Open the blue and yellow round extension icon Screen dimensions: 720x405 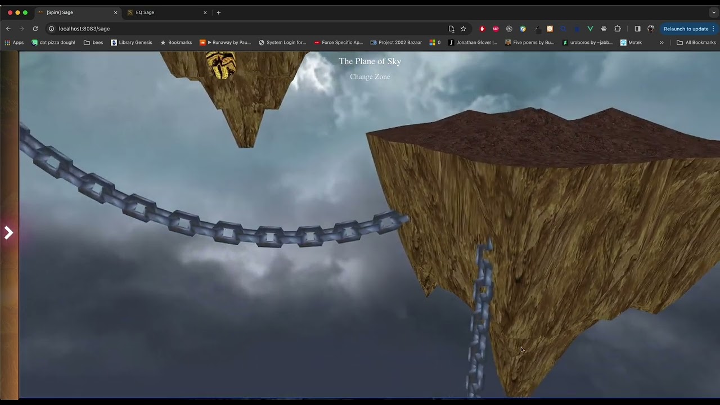click(523, 29)
